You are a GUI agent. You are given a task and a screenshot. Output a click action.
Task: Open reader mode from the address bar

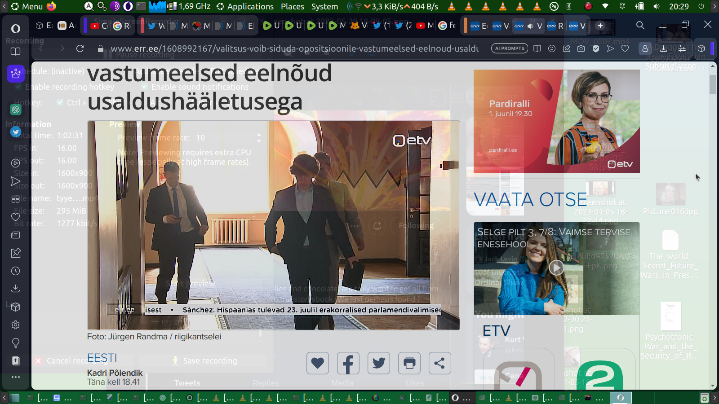tap(537, 48)
